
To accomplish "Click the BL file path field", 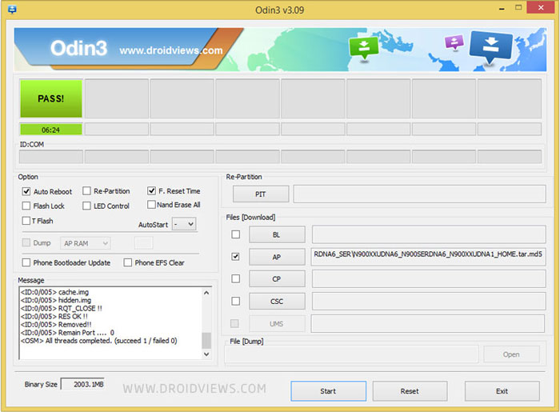I will click(429, 234).
